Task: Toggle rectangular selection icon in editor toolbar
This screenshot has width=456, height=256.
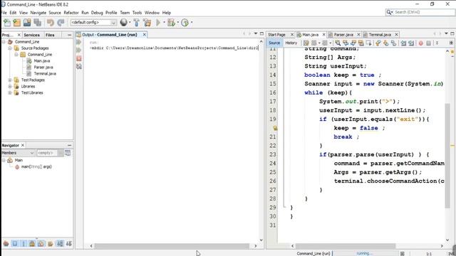Action: 369,43
